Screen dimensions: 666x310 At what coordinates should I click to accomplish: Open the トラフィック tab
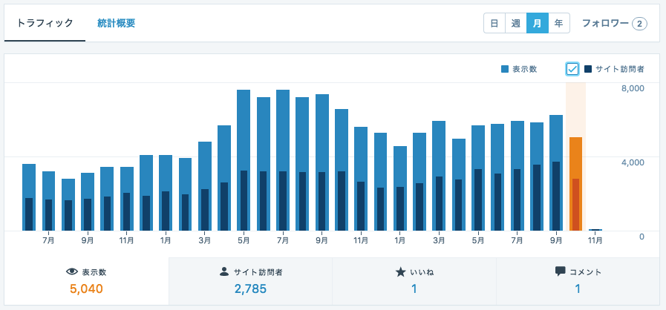[45, 23]
